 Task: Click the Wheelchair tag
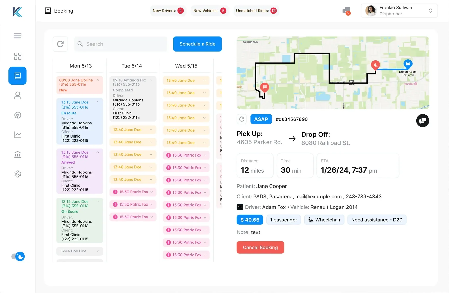(324, 220)
